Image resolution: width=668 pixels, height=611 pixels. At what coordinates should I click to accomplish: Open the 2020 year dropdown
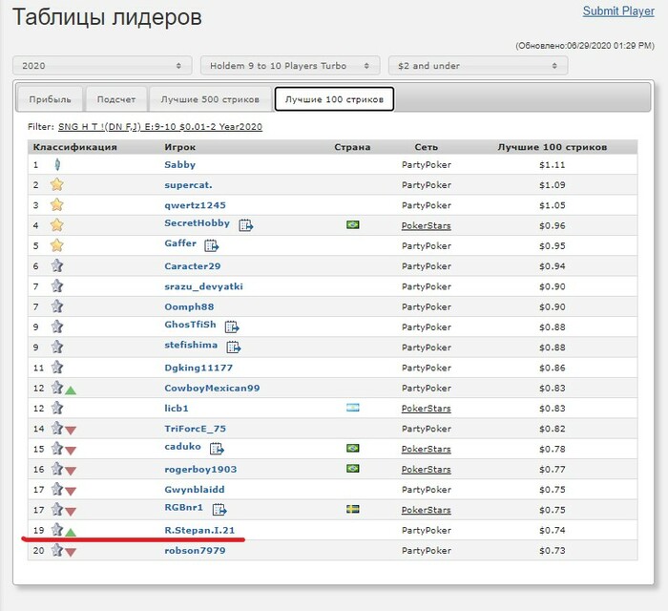[102, 66]
